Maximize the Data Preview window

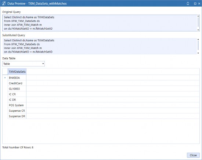click(195, 4)
